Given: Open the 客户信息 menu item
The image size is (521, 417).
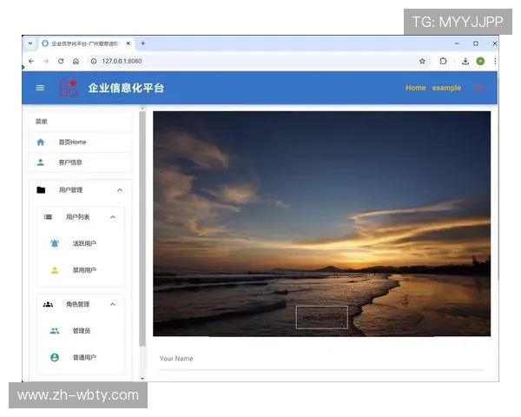Looking at the screenshot, I should [81, 162].
